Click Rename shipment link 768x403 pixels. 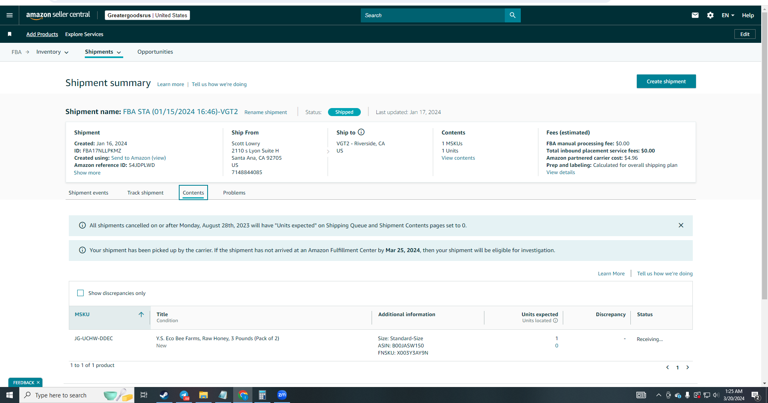coord(266,112)
